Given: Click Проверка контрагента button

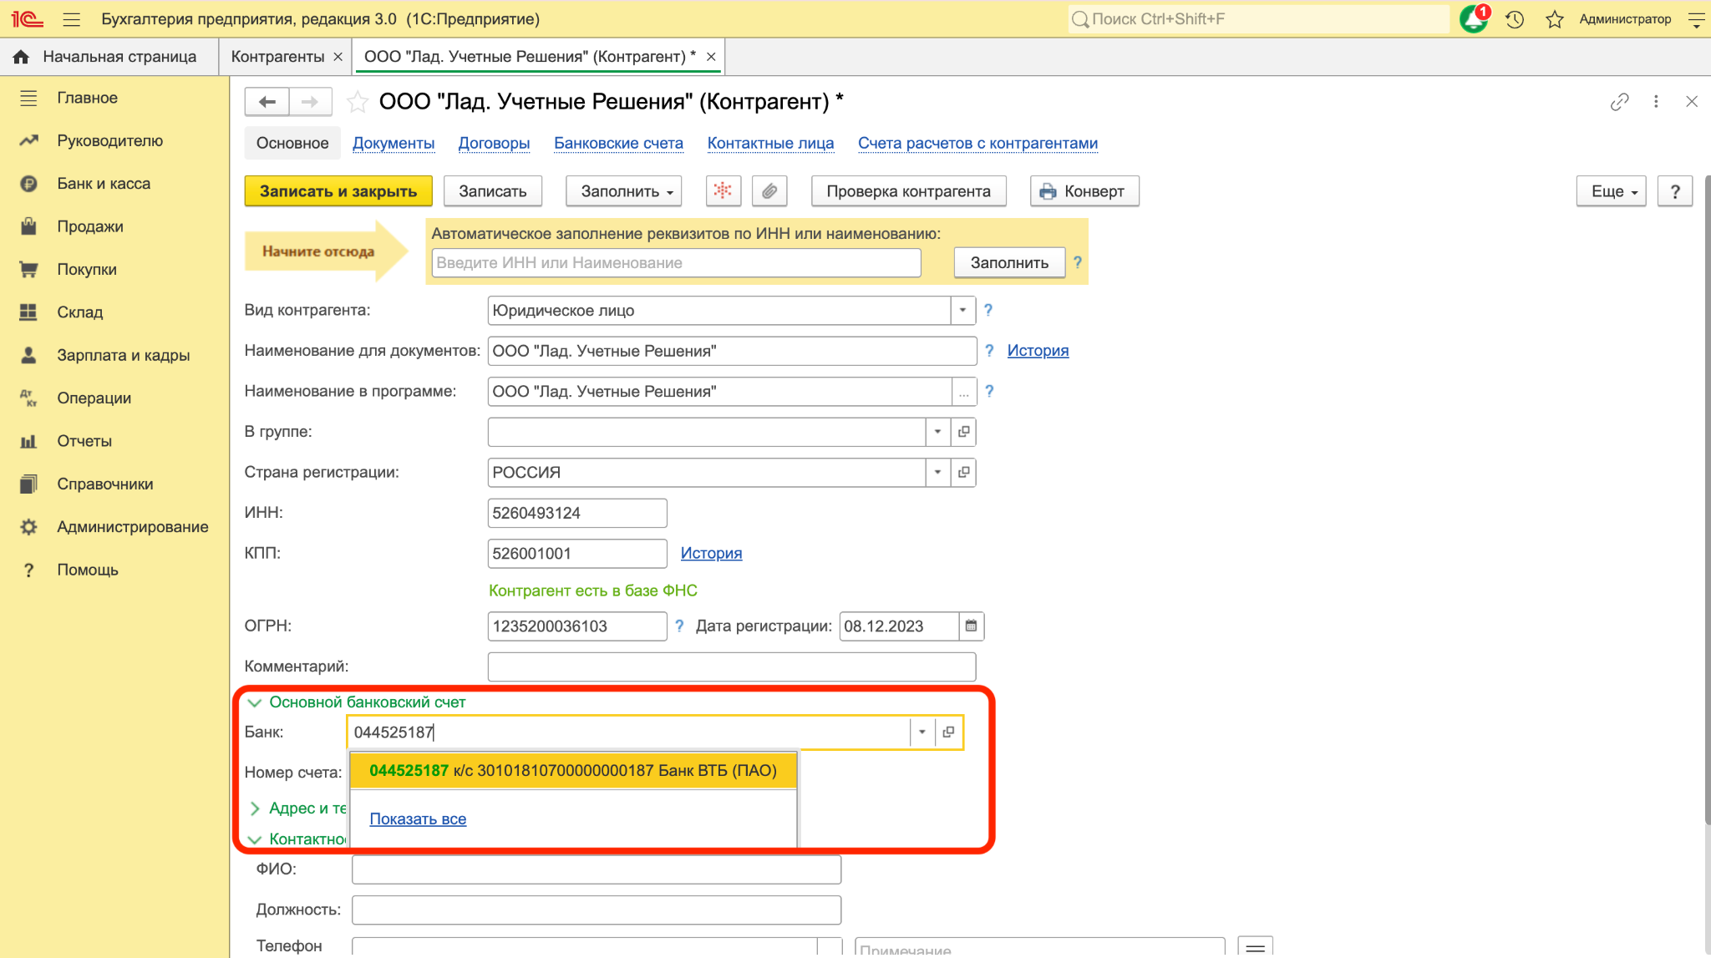Looking at the screenshot, I should (909, 191).
